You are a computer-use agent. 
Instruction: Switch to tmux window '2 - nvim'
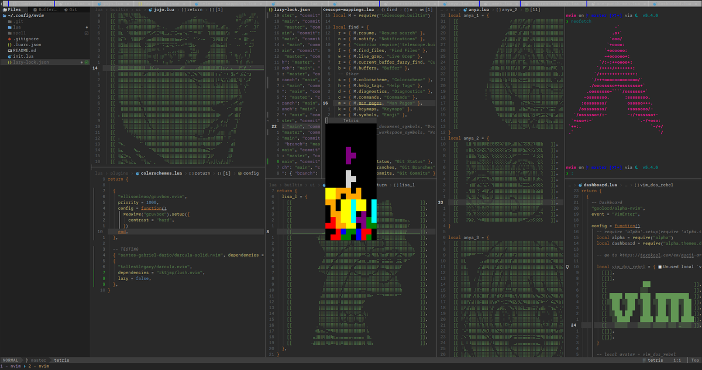click(39, 366)
